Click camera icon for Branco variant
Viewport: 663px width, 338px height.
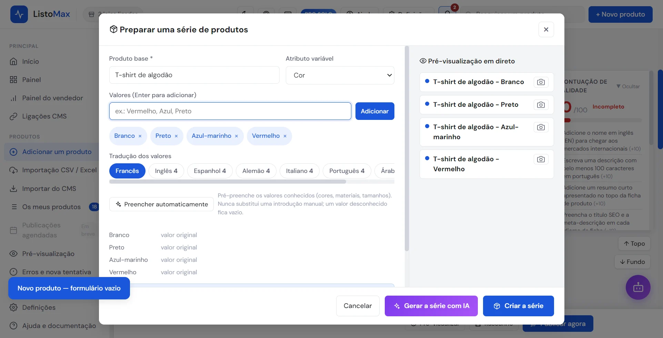(541, 82)
